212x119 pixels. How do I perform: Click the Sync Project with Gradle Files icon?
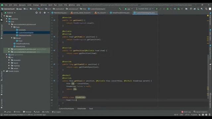pos(194,9)
